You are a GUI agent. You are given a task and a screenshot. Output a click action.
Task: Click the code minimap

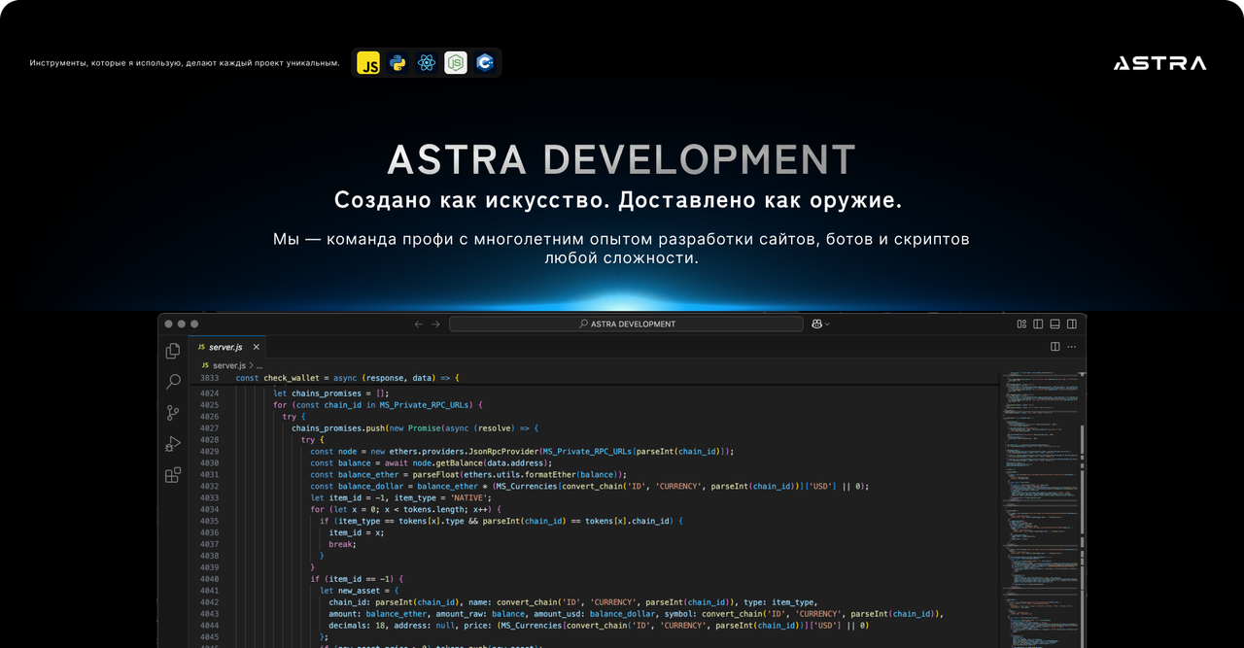[x=1039, y=509]
